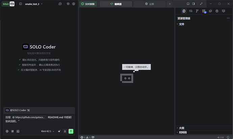Open the debug bug icon
Viewport: 233px width, 139px height.
click(217, 11)
